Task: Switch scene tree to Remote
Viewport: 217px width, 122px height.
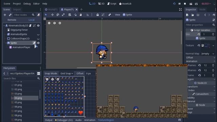Action: [12, 20]
